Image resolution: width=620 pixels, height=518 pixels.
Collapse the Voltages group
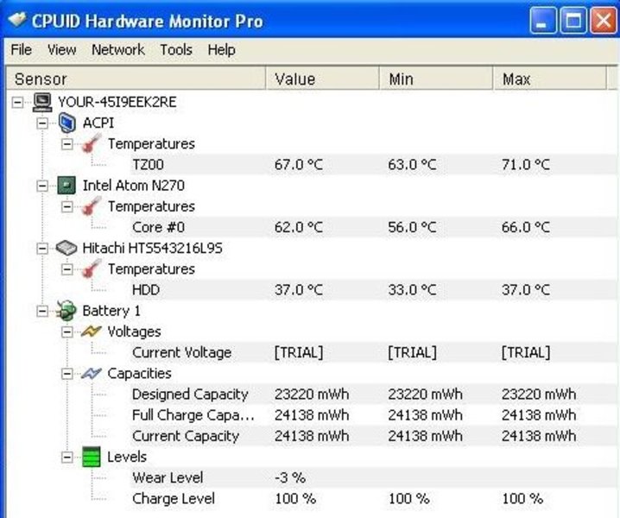[x=67, y=332]
